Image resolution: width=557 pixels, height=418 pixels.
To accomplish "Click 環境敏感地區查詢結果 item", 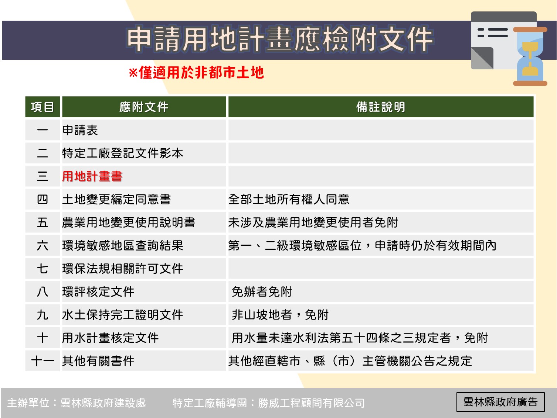I will pos(123,245).
